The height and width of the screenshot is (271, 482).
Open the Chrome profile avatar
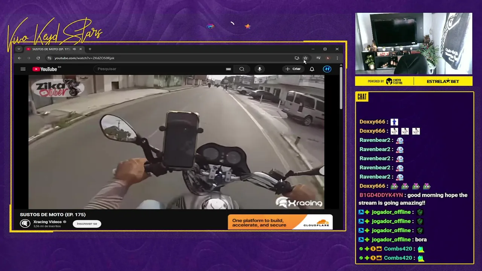[328, 58]
